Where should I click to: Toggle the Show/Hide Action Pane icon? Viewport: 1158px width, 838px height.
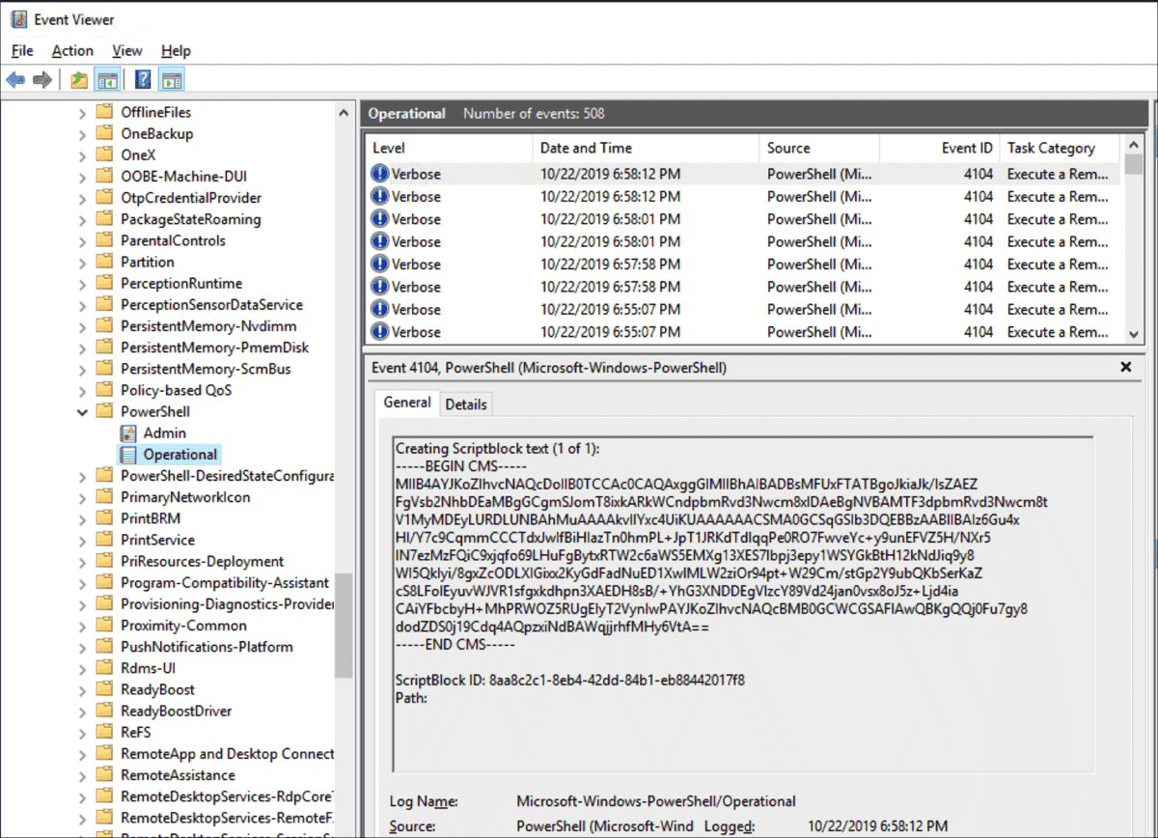pyautogui.click(x=172, y=78)
